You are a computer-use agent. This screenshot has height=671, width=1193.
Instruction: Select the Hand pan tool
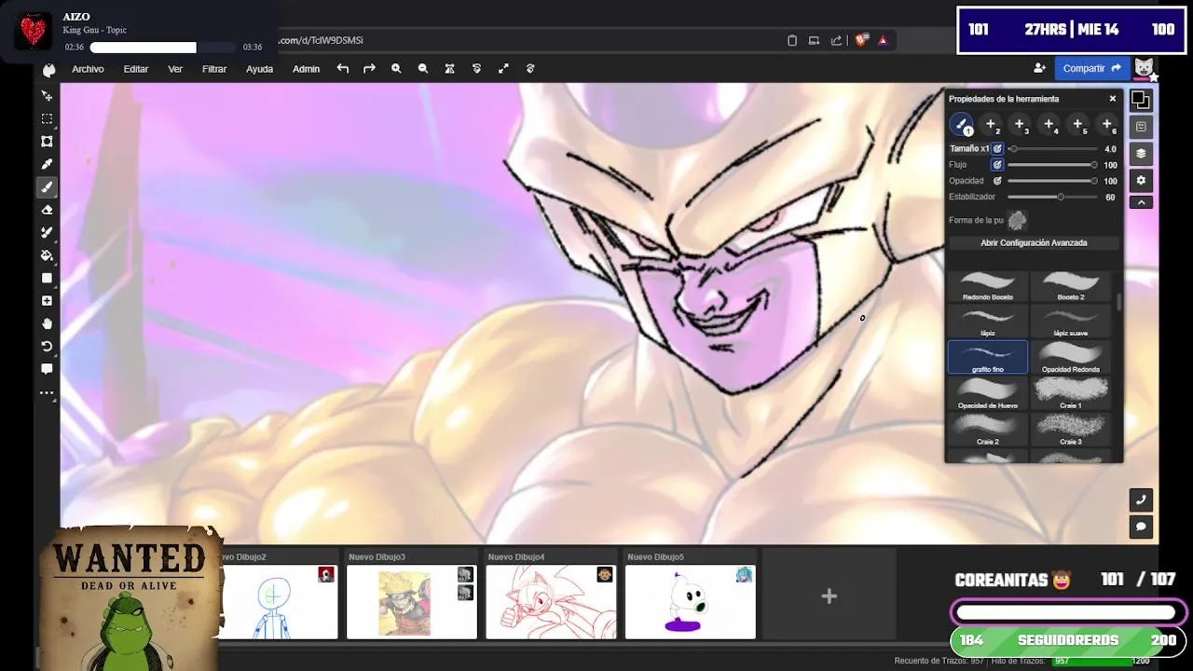[x=47, y=323]
